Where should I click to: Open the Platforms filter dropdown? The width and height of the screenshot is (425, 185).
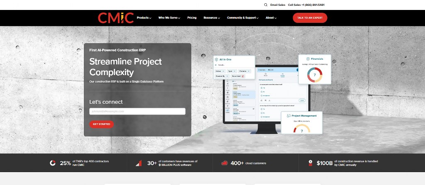(x=244, y=71)
